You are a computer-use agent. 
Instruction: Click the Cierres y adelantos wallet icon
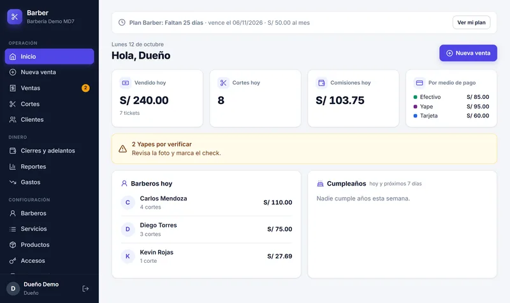13,151
